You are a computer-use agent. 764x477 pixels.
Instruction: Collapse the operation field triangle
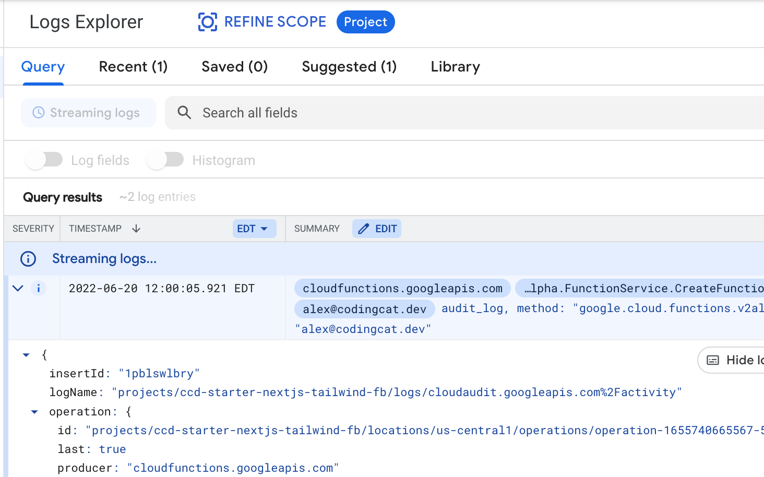34,412
